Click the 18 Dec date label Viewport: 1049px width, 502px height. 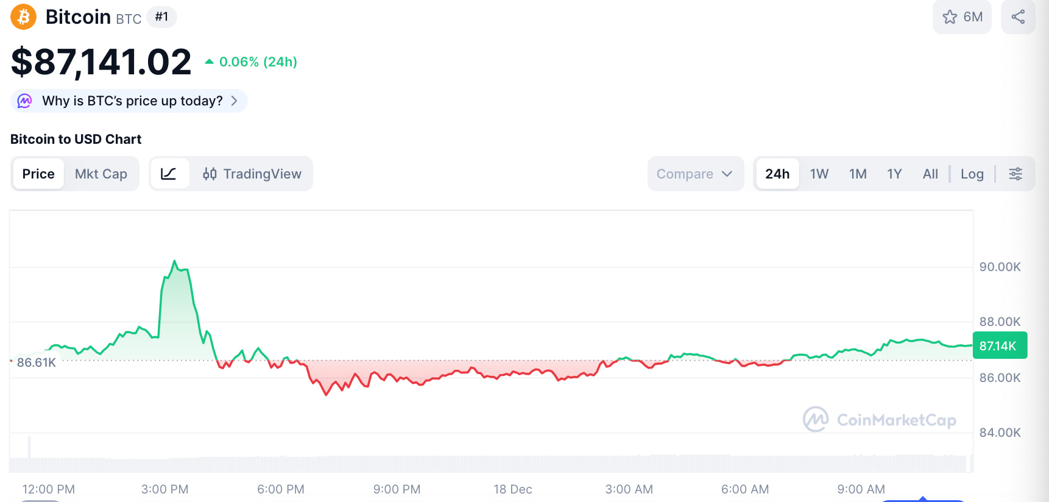(x=513, y=489)
